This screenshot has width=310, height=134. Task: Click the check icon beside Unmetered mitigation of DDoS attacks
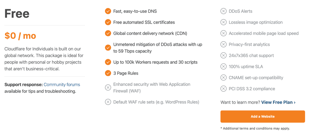(x=108, y=48)
